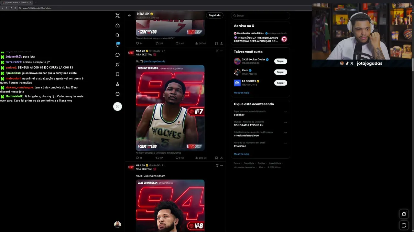
Task: Open Messages from the left sidebar
Action: 117,55
